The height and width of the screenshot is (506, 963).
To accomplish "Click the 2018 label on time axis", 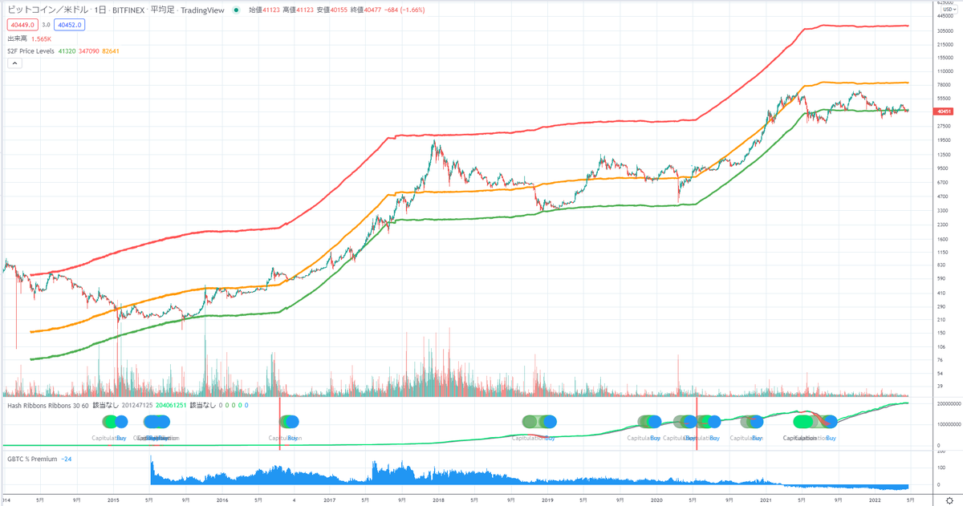I will pyautogui.click(x=438, y=500).
